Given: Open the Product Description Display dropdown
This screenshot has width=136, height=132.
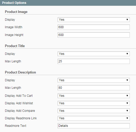Looking at the screenshot, I should [94, 80].
